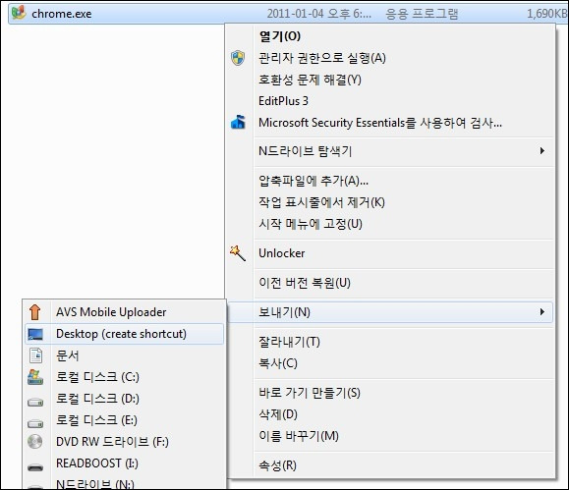Click the 1,690KB size cell

pos(546,14)
